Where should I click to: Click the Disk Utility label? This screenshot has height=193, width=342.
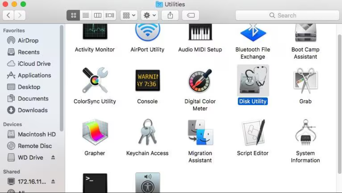coord(253,101)
